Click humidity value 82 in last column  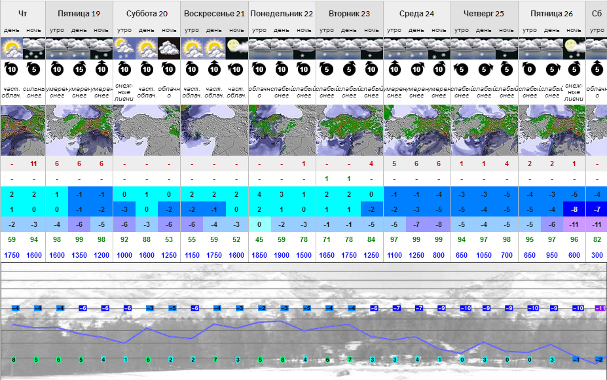point(597,239)
